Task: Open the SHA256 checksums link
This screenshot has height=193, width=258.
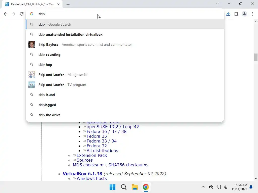Action: 128,165
